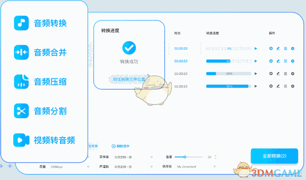This screenshot has width=306, height=180.
Task: Click the edit pencil icon in the 90% row
Action: (x=278, y=86)
